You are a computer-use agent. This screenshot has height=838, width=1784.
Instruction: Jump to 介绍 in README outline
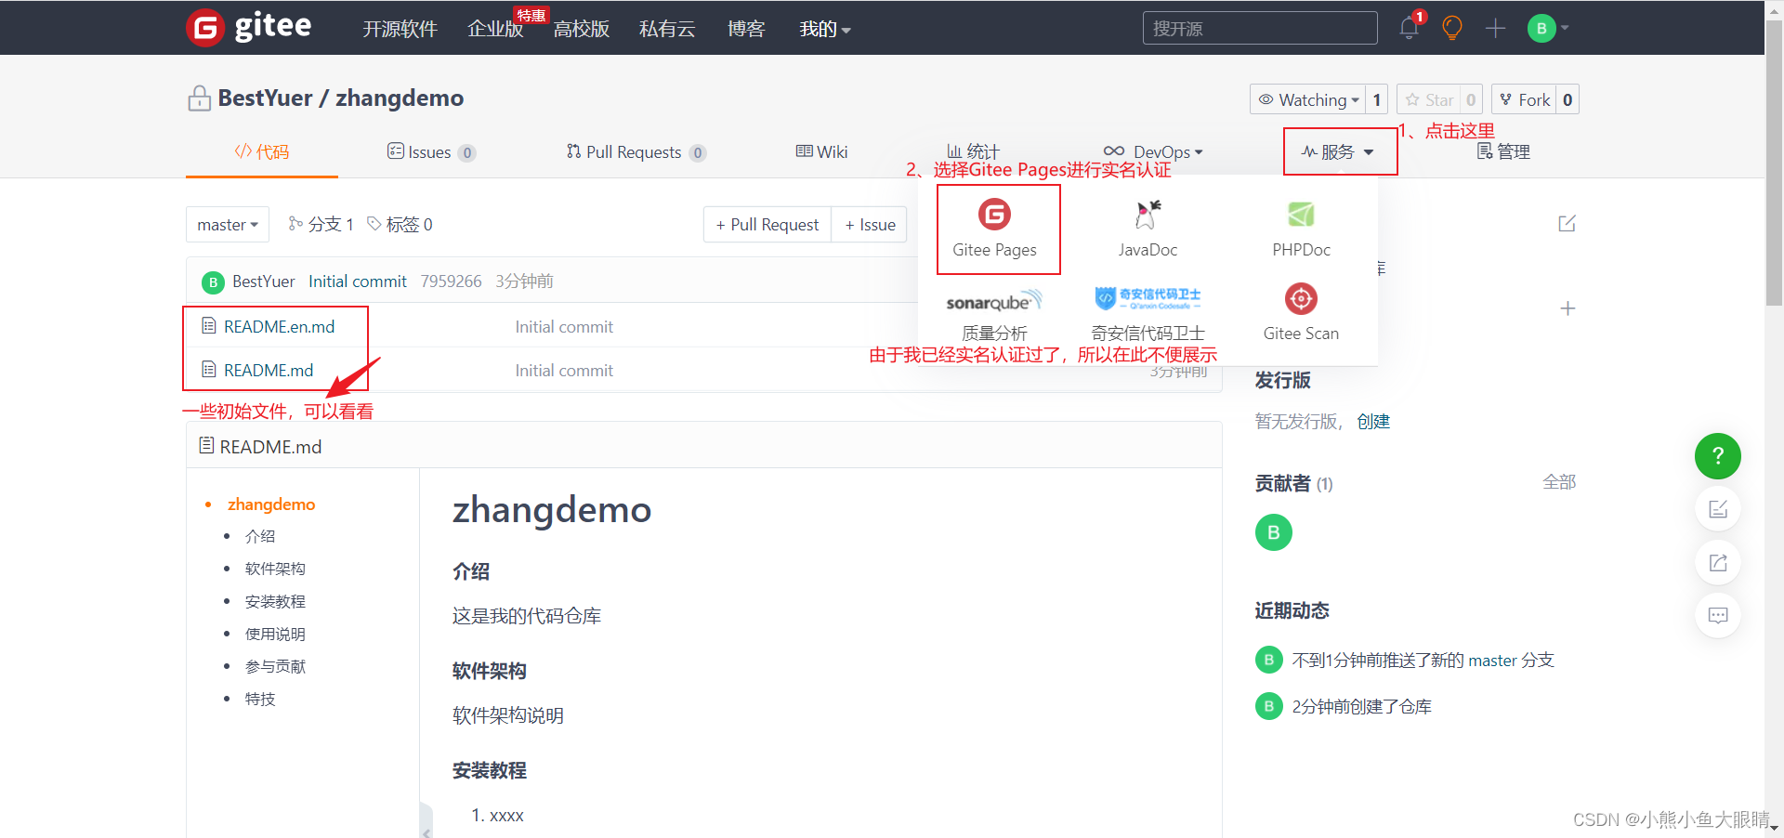click(x=260, y=537)
